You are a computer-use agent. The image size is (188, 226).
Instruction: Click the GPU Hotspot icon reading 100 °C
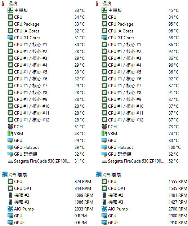point(104,147)
